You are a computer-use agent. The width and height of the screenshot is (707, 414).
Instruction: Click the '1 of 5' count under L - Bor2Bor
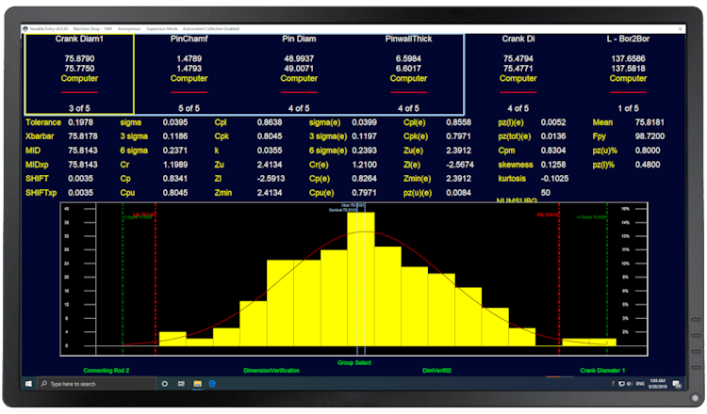tap(628, 108)
